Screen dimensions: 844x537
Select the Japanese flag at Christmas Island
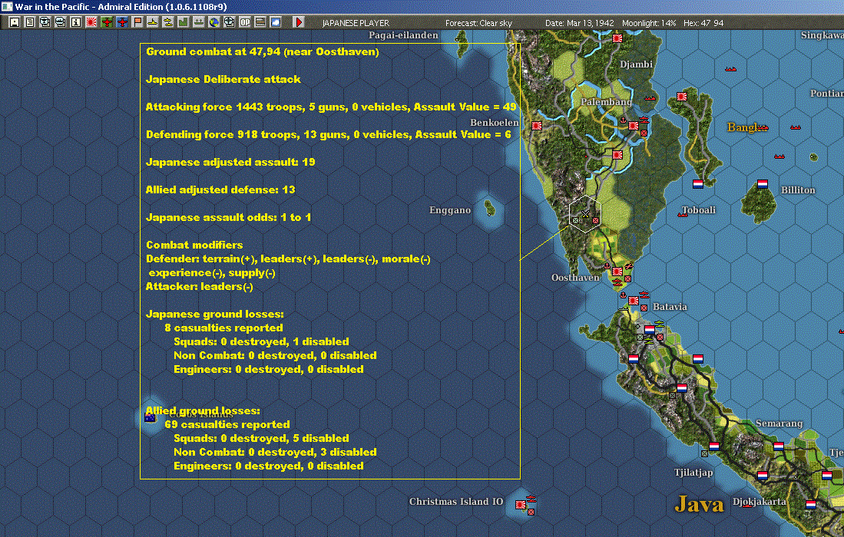(x=521, y=505)
